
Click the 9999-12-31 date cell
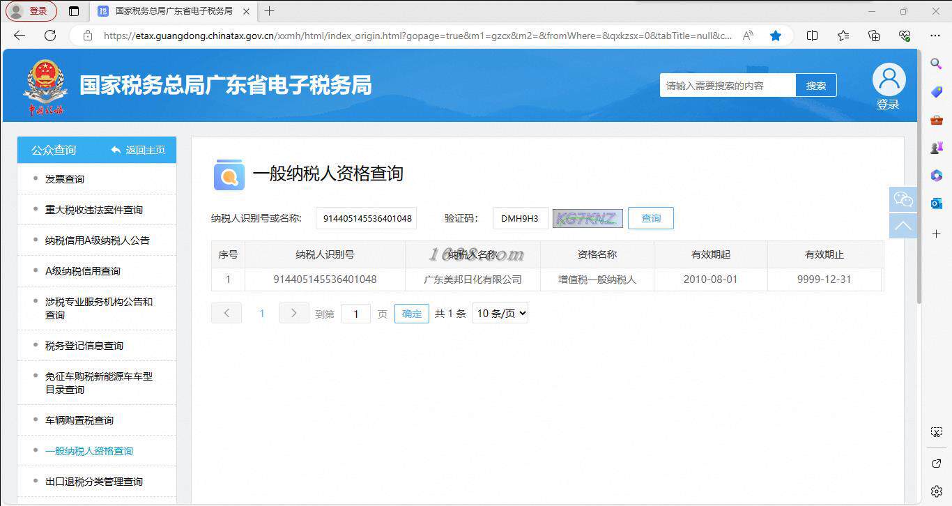[824, 279]
